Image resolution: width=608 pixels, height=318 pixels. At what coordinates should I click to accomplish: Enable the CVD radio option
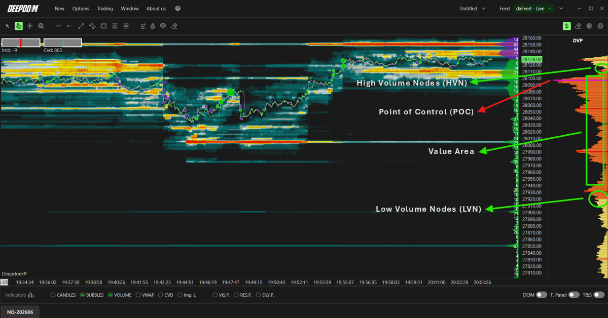[x=161, y=295]
